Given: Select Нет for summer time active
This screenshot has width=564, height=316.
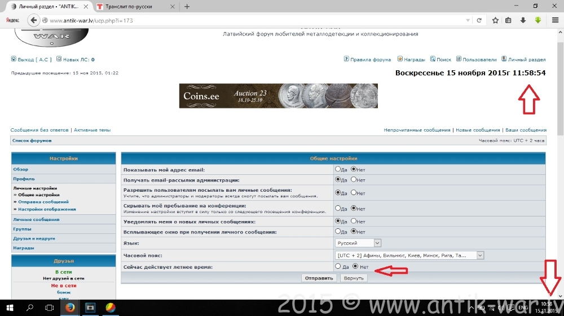Looking at the screenshot, I should pos(355,266).
